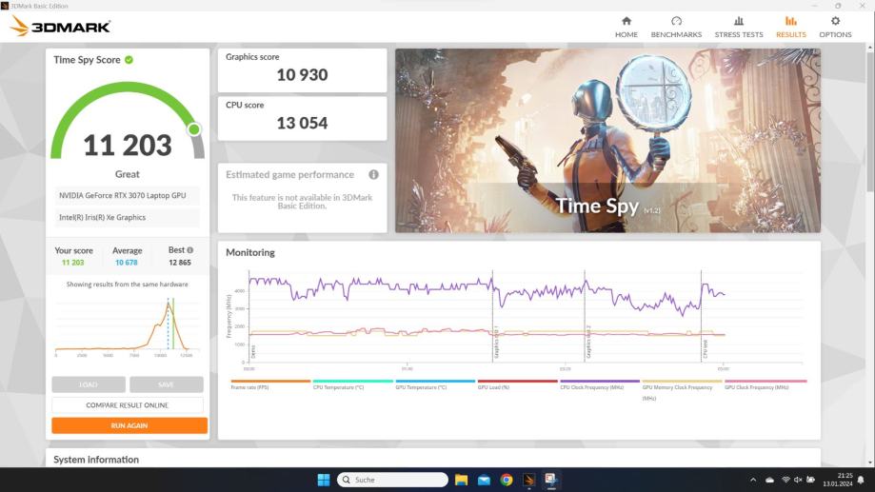Click the 3DMark logo
The height and width of the screenshot is (492, 875).
[60, 26]
